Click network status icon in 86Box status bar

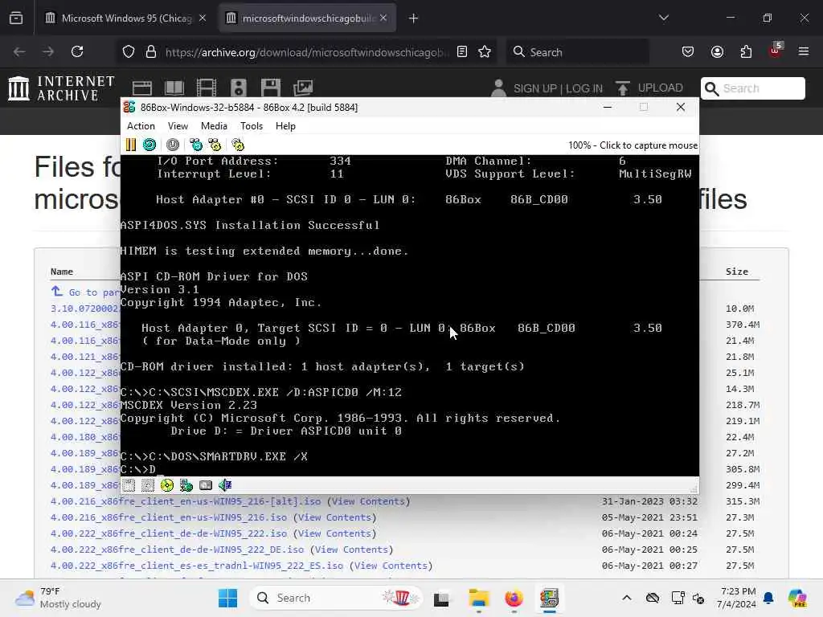pyautogui.click(x=186, y=485)
